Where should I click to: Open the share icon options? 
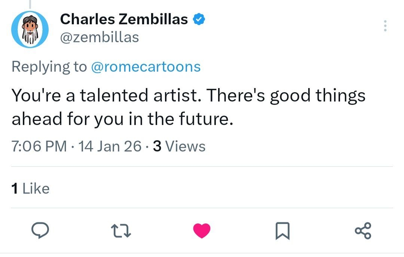(x=363, y=231)
